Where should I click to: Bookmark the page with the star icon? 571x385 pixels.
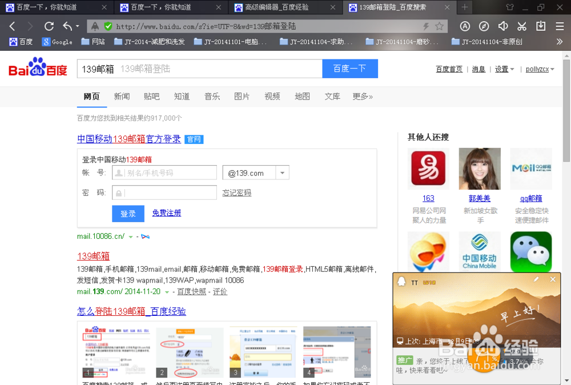point(439,26)
